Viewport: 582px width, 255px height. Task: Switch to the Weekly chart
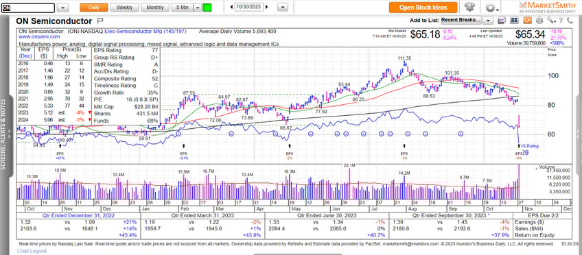125,8
